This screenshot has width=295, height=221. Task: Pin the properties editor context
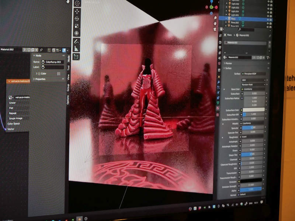coord(270,36)
